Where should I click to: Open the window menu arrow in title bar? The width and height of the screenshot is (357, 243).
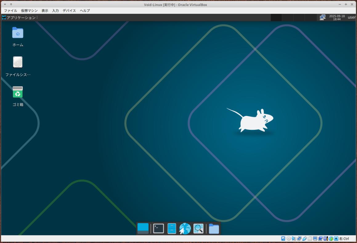5,4
